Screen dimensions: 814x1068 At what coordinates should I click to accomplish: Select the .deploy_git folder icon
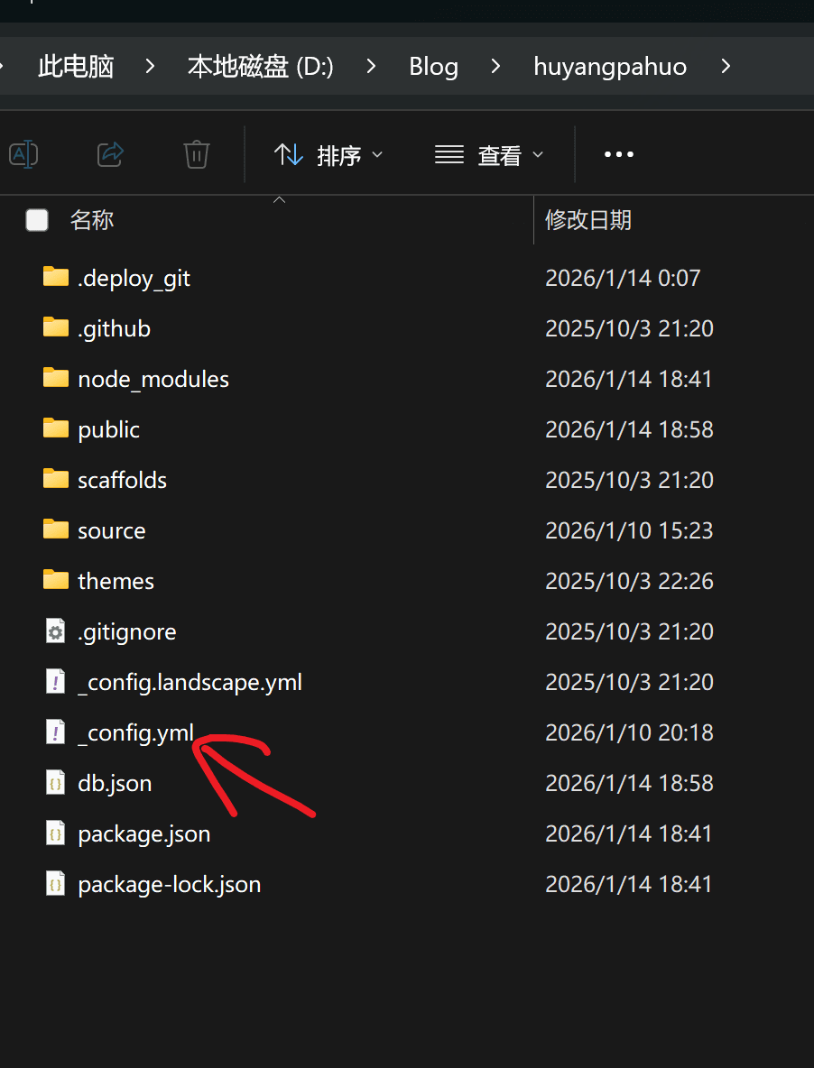pos(56,277)
